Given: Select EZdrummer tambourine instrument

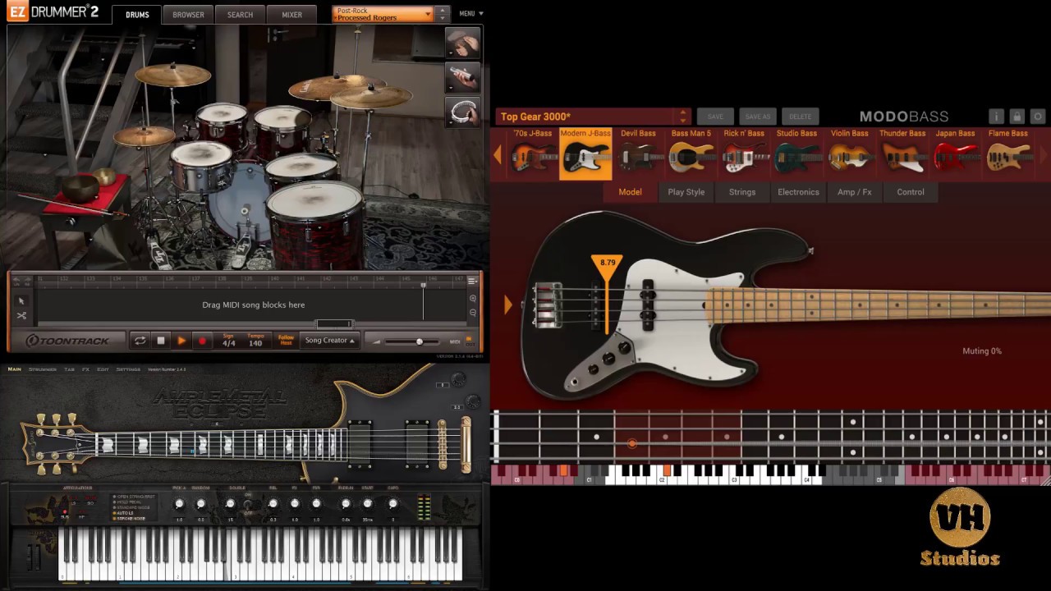Looking at the screenshot, I should pyautogui.click(x=462, y=112).
